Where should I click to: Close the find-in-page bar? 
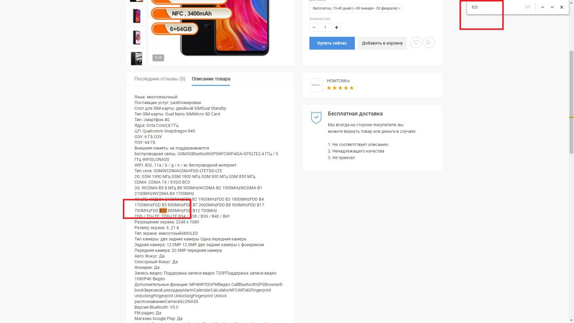561,7
